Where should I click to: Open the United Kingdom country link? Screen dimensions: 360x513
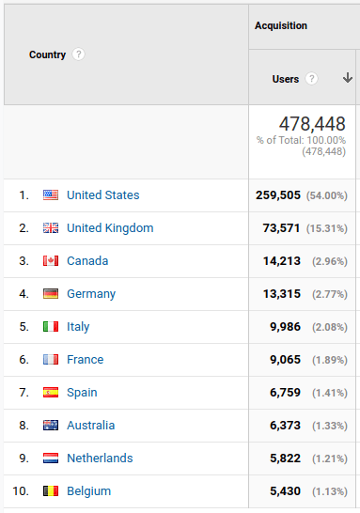(x=110, y=228)
